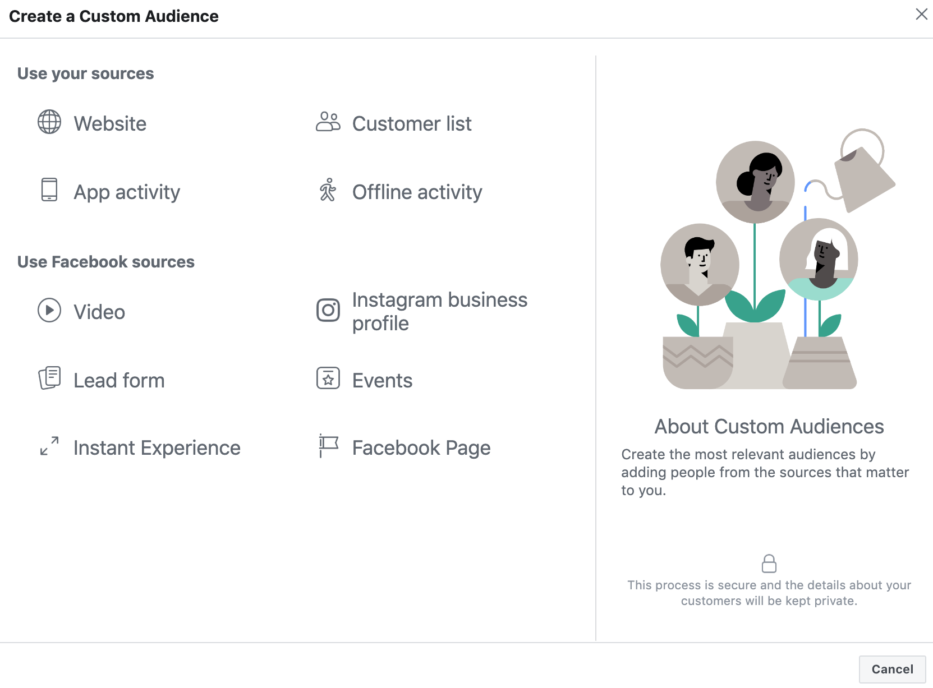Select the Website globe icon
The image size is (933, 688).
49,123
